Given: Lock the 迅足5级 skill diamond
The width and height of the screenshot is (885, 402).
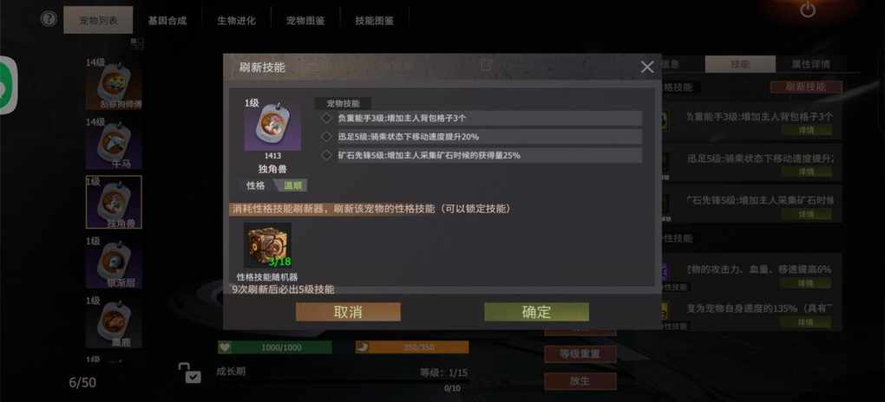Looking at the screenshot, I should click(x=326, y=136).
